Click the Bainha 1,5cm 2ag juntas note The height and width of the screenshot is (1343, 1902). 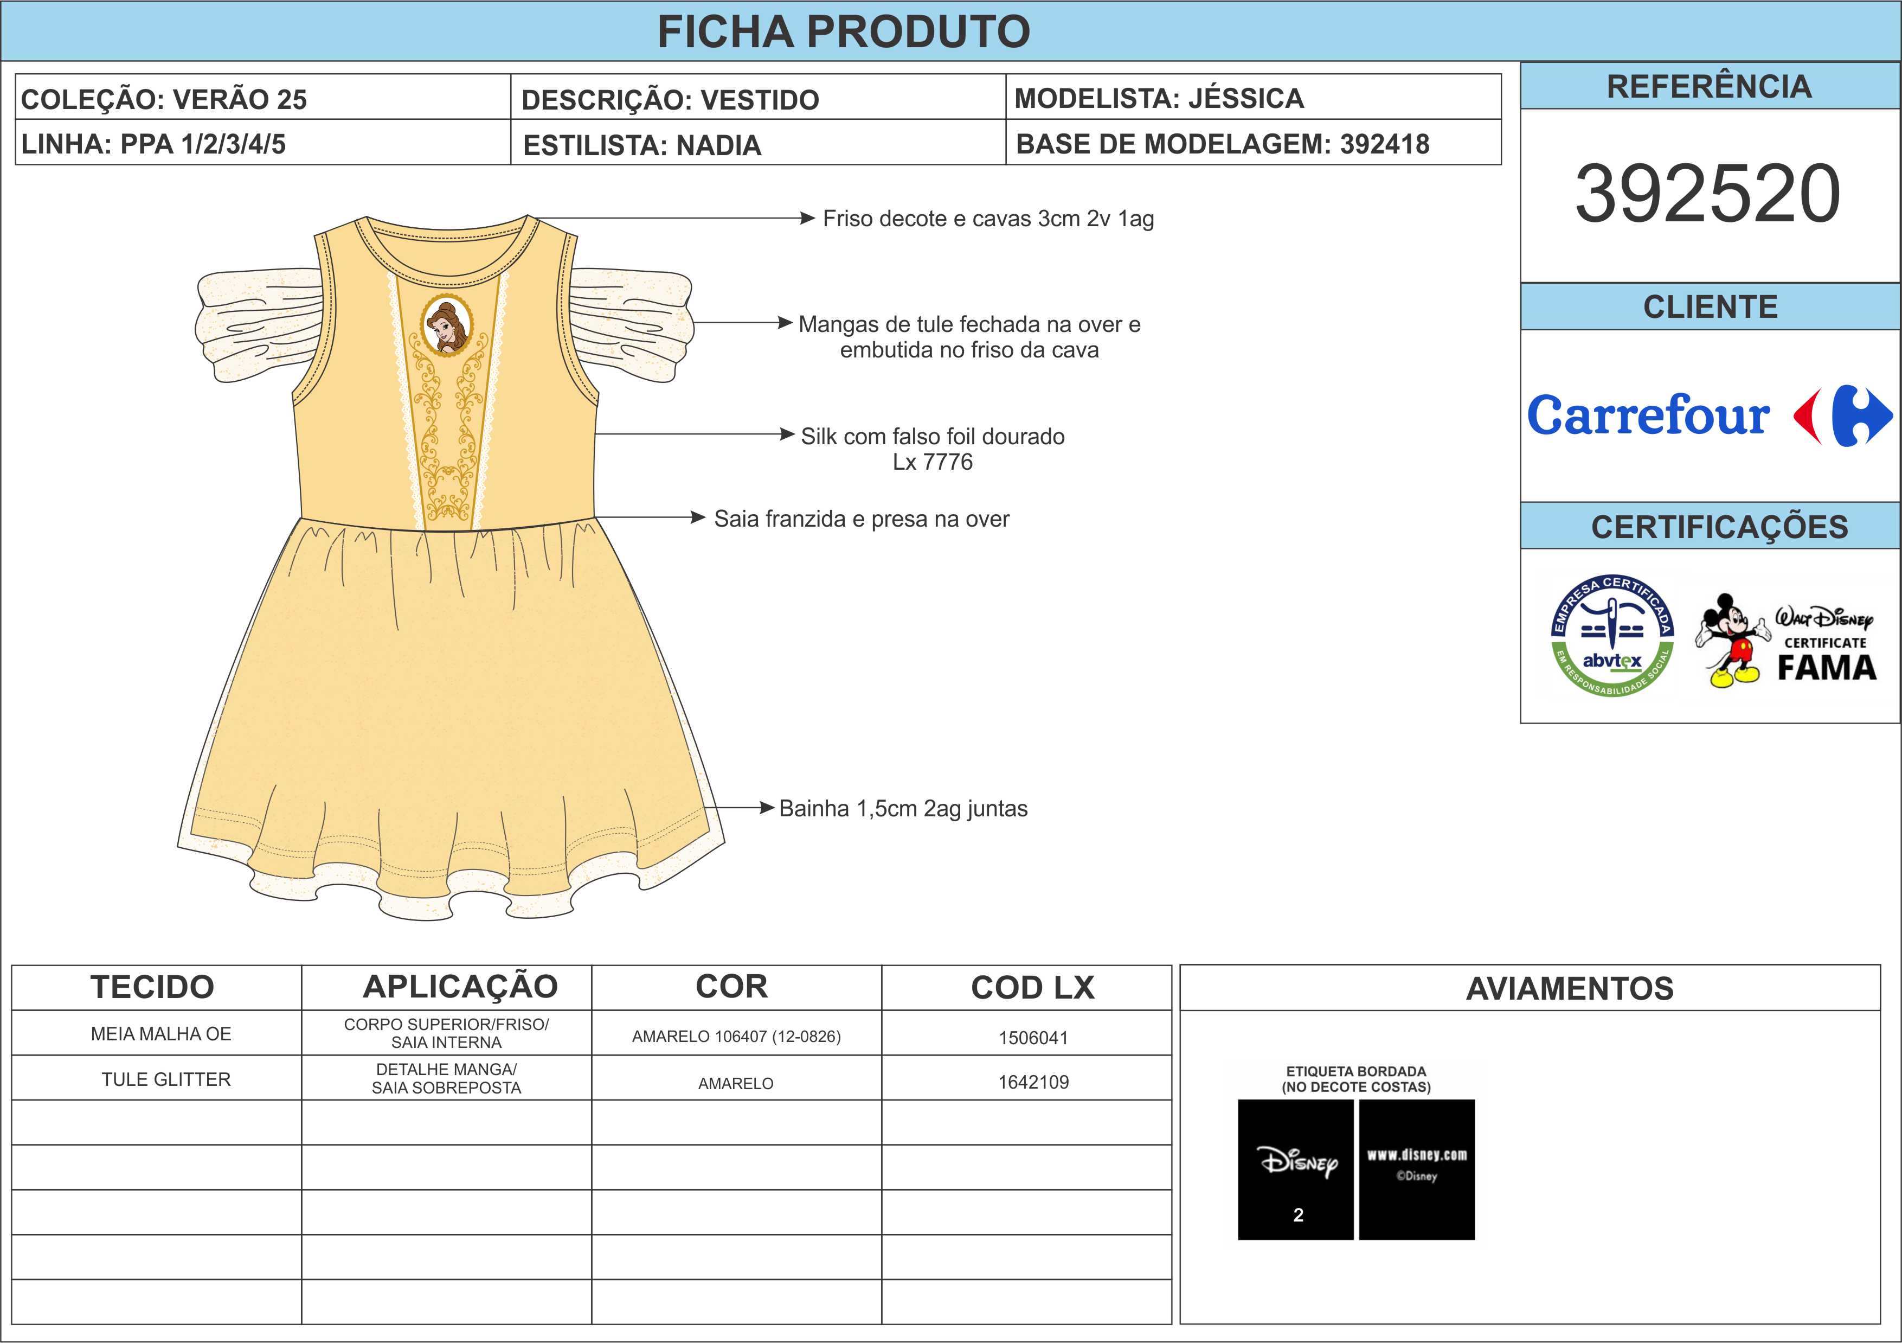[x=903, y=808]
